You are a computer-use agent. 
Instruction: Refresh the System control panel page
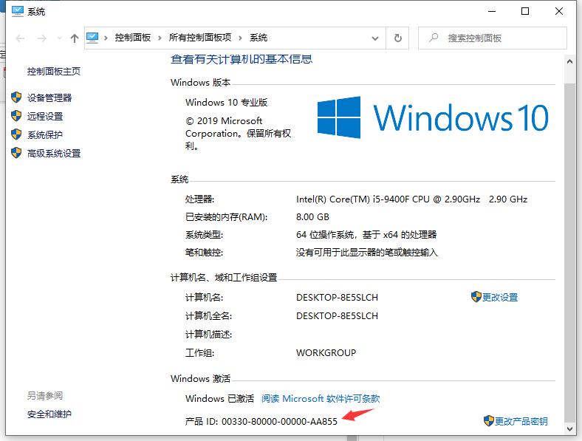pos(398,38)
